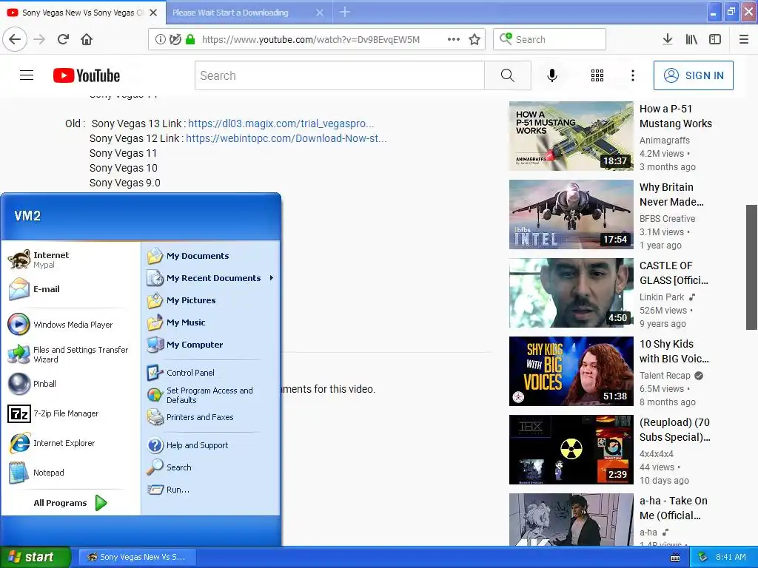Open Help and Support
Viewport: 758px width, 568px height.
click(x=211, y=444)
